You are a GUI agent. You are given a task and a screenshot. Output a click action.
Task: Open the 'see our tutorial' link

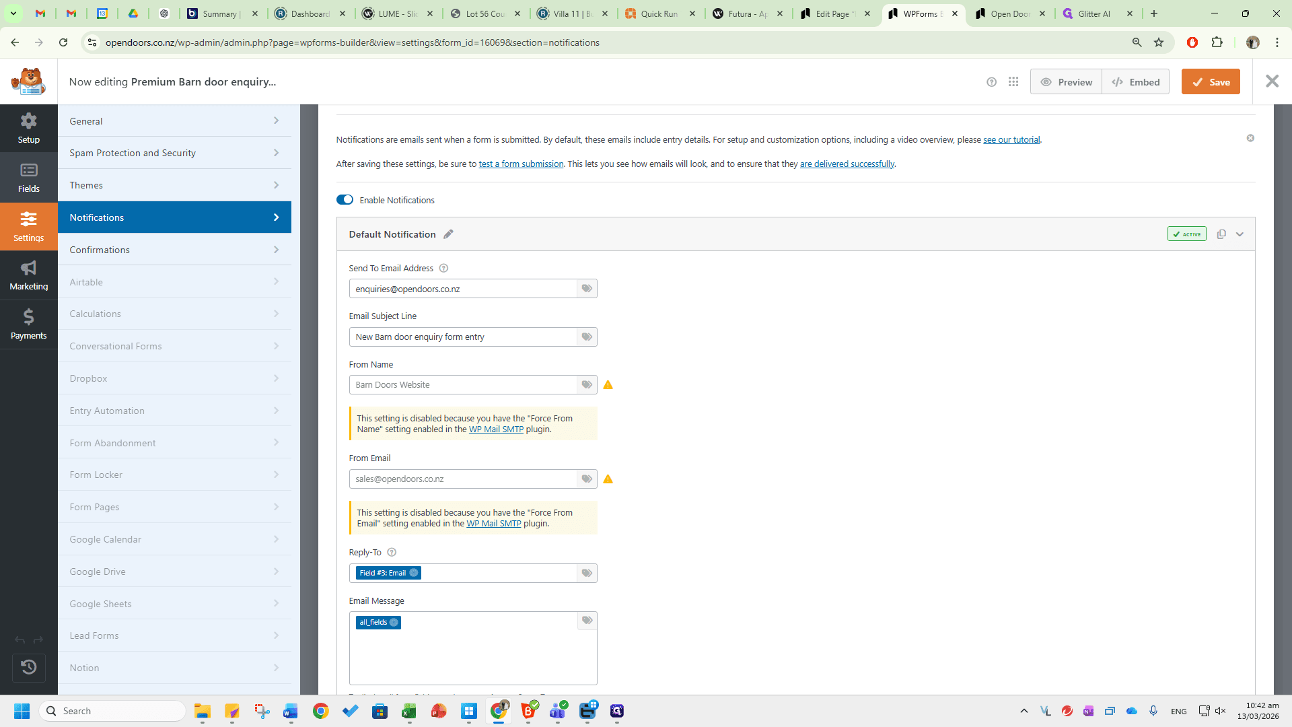point(1011,140)
